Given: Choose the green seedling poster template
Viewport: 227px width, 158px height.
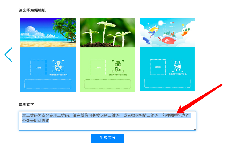Looking at the screenshot, I should click(107, 55).
